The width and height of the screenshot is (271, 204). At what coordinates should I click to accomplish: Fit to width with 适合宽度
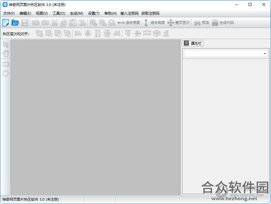coord(128,23)
